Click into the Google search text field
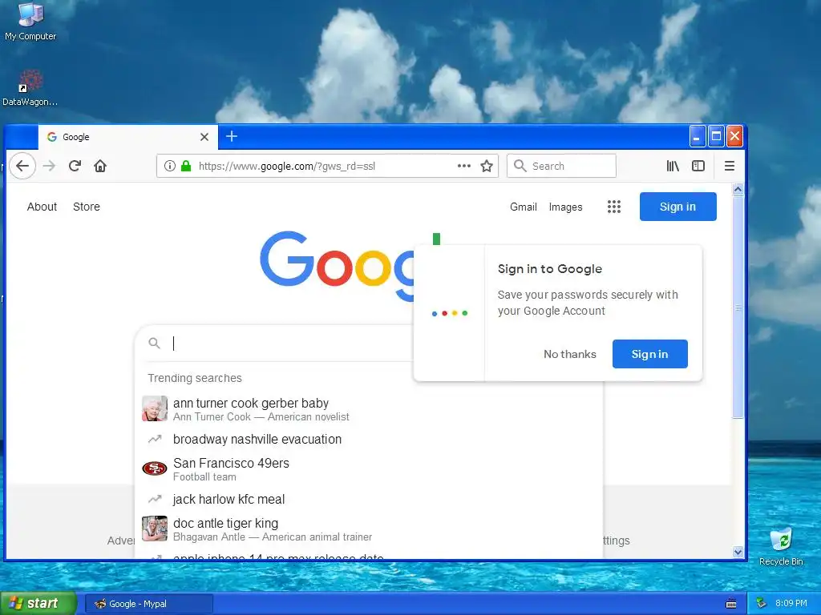821x615 pixels. [290, 343]
